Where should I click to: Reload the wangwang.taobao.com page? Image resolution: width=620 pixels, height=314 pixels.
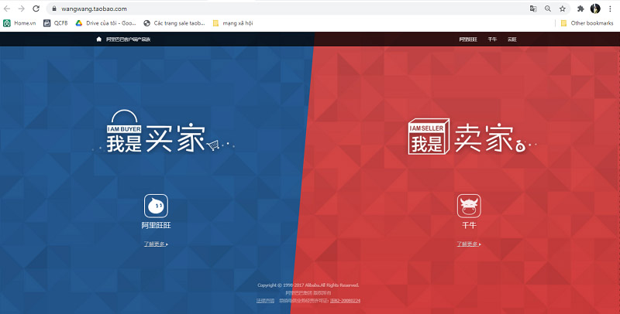pos(36,9)
